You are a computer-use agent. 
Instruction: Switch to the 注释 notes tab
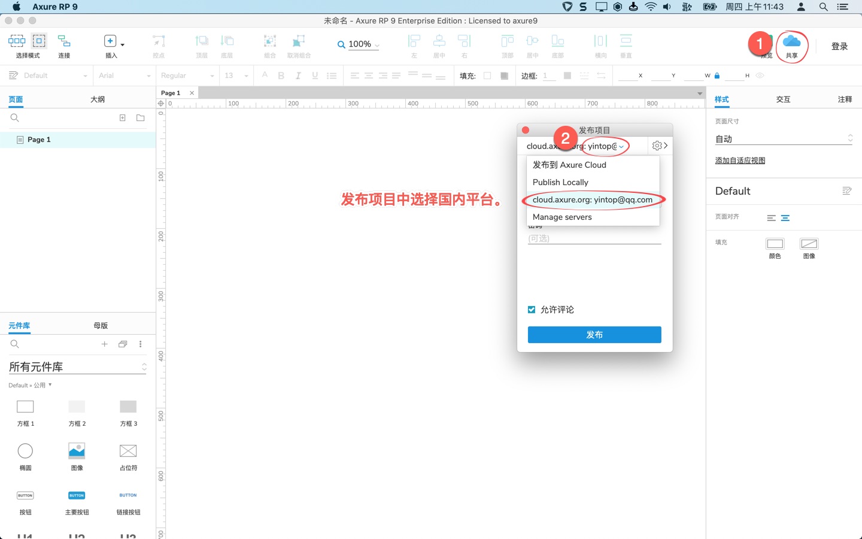tap(845, 99)
